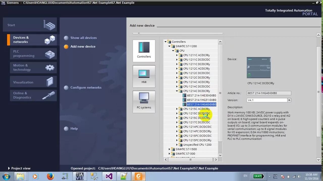
Task: Collapse the CPU folder node
Action: click(x=173, y=51)
